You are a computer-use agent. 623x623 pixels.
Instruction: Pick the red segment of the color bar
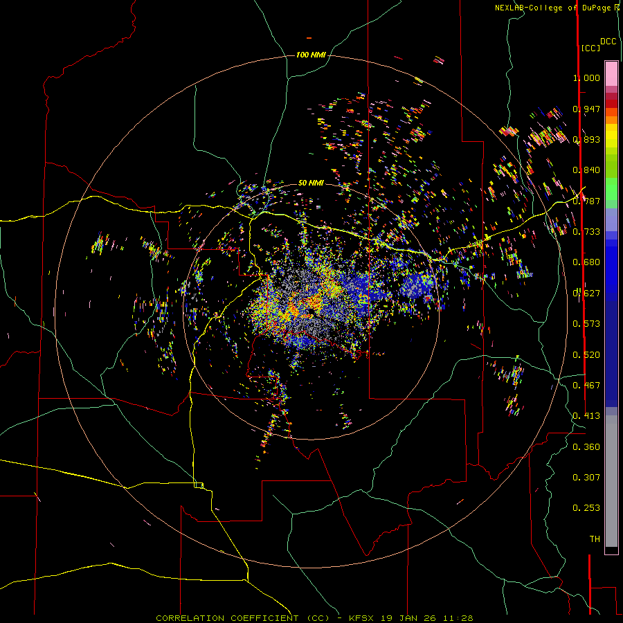pos(611,104)
